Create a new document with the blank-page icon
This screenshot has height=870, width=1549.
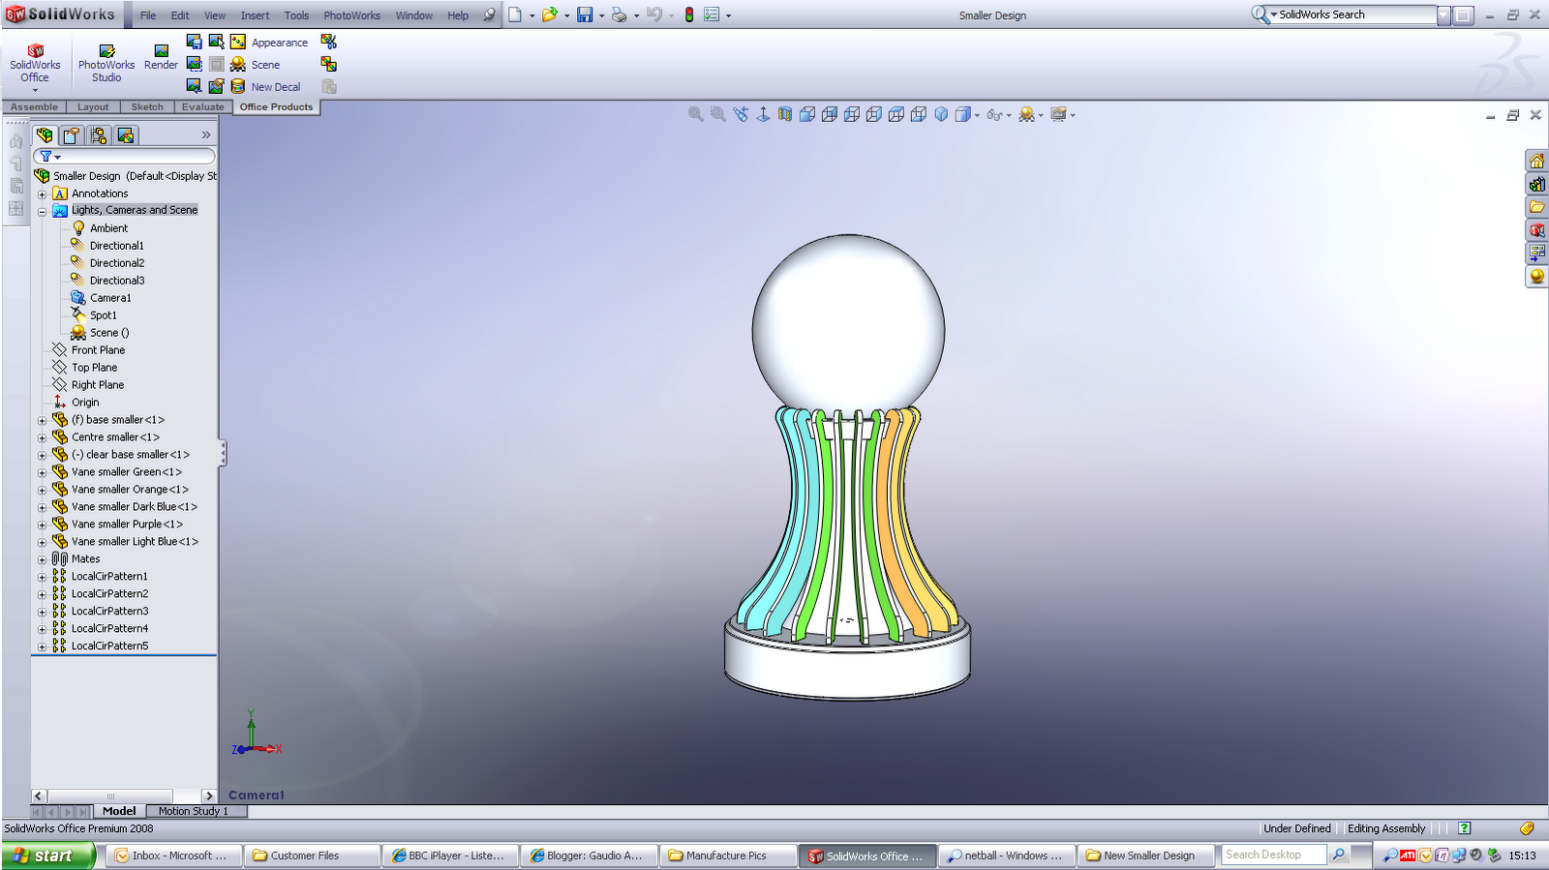(515, 15)
